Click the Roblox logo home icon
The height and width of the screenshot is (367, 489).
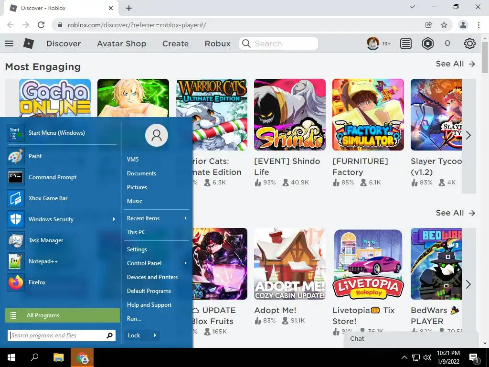coord(28,43)
